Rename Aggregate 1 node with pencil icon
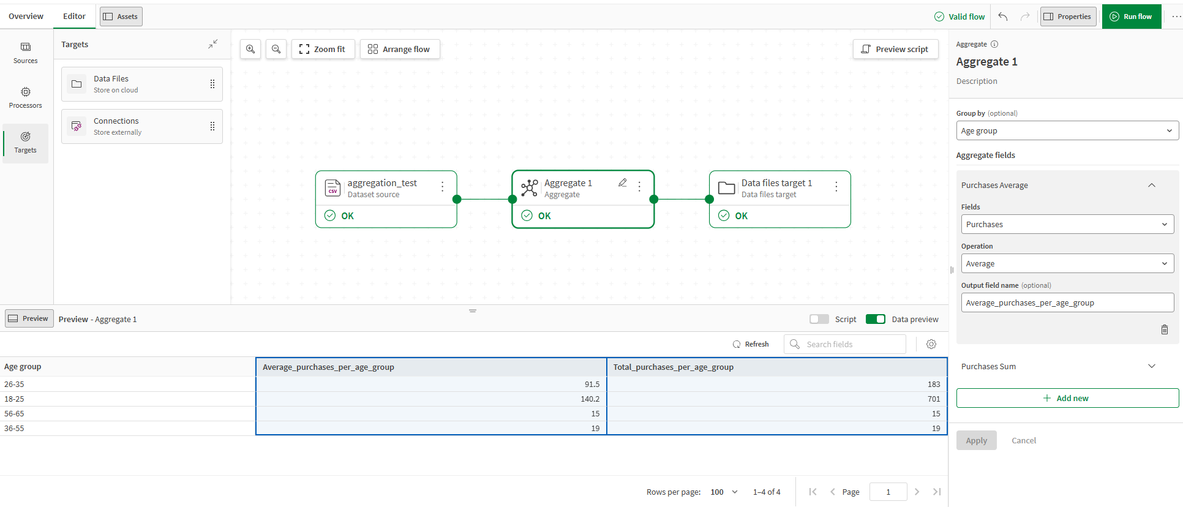Image resolution: width=1183 pixels, height=507 pixels. [623, 182]
